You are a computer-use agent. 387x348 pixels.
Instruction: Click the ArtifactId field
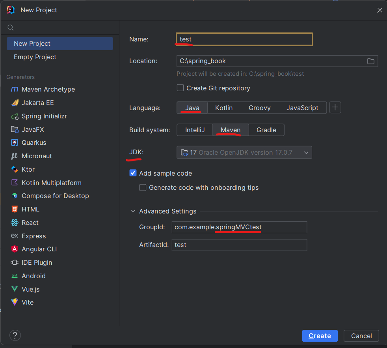coord(239,245)
